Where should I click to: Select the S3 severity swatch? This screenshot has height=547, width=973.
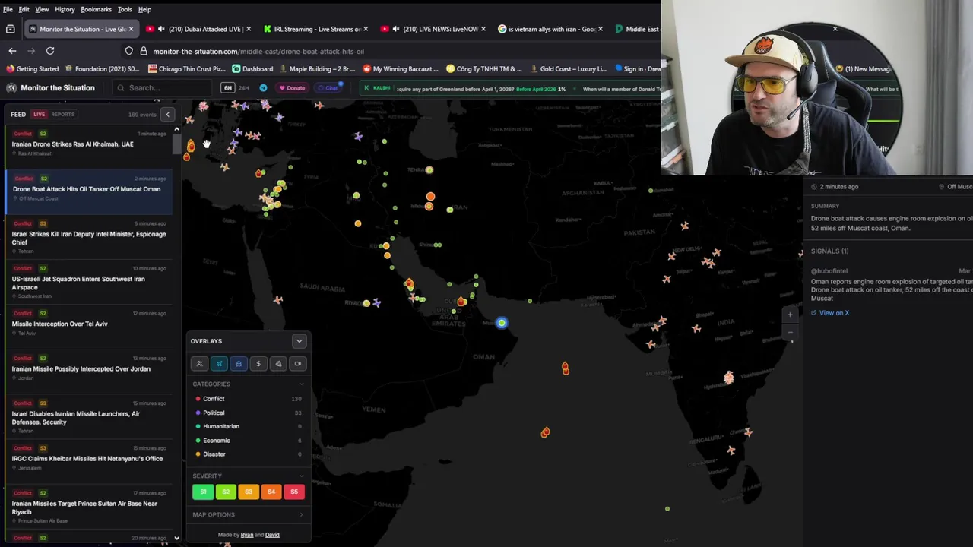[249, 492]
